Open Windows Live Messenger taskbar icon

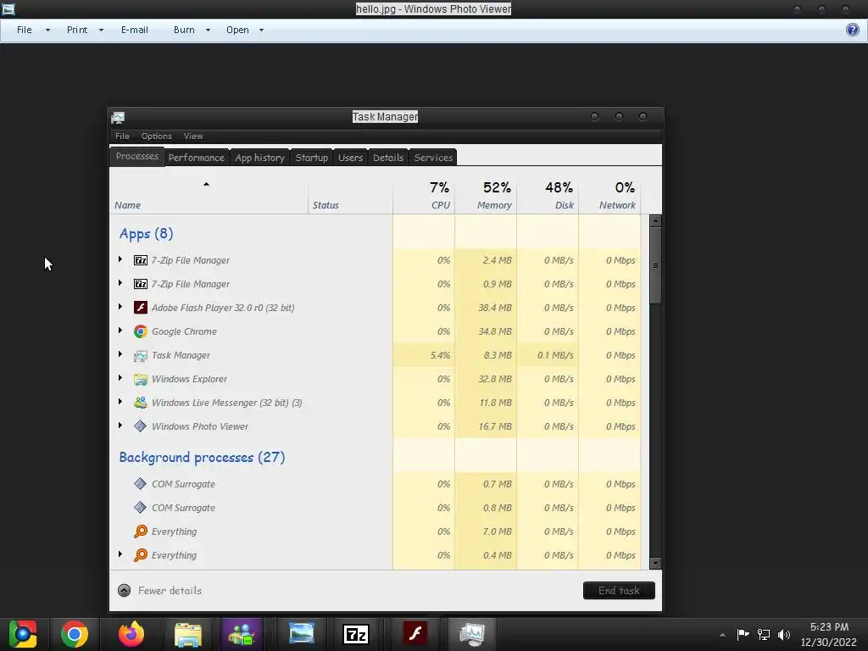[242, 634]
